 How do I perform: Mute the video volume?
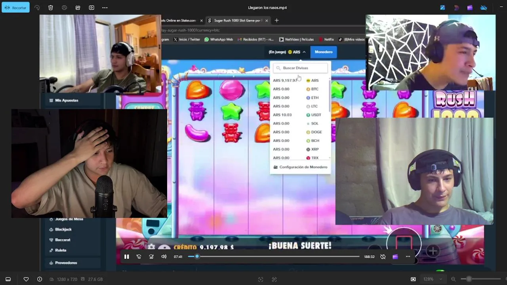164,256
